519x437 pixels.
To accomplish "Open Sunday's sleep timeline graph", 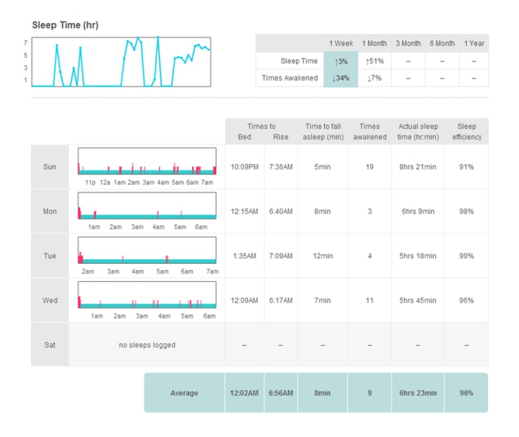I will [147, 162].
